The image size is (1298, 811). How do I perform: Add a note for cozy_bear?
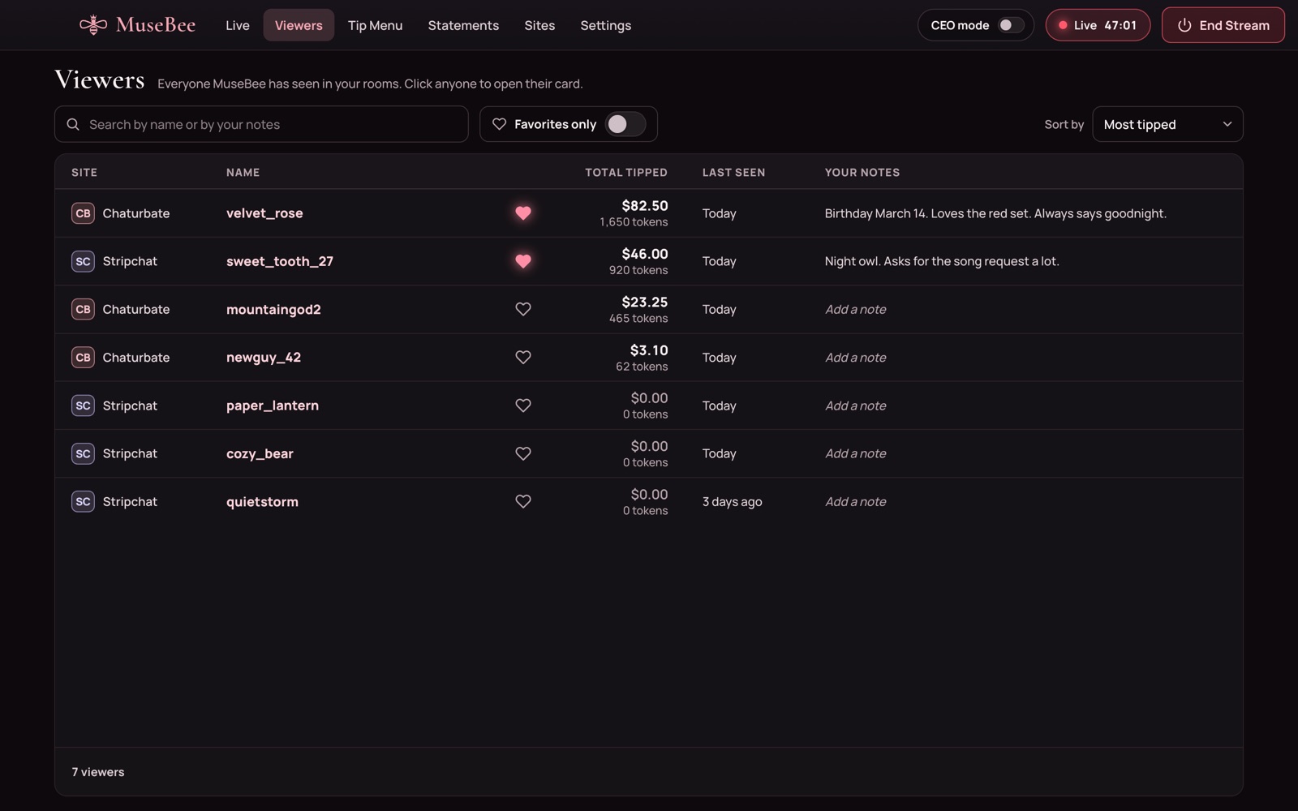click(x=856, y=453)
